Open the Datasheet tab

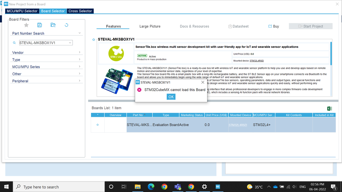[238, 26]
